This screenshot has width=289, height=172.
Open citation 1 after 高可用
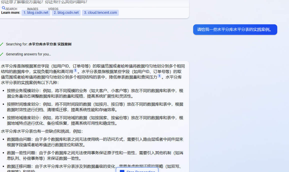[x=75, y=71]
